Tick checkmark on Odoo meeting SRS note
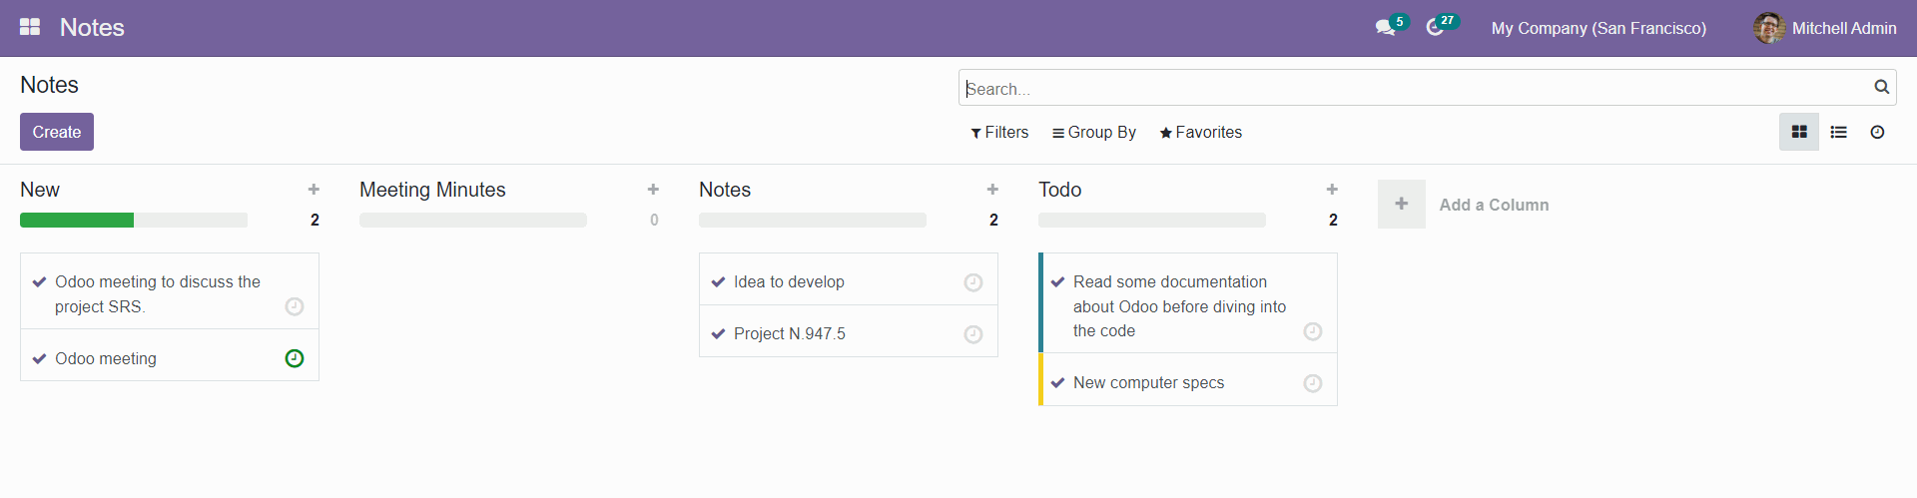 (40, 281)
